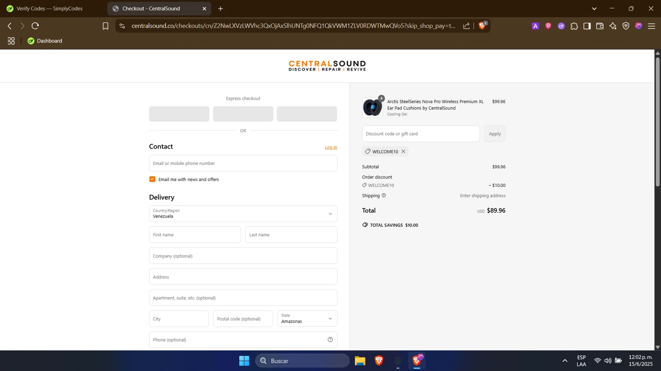The height and width of the screenshot is (371, 661).
Task: Click the third express checkout button
Action: coord(307,114)
